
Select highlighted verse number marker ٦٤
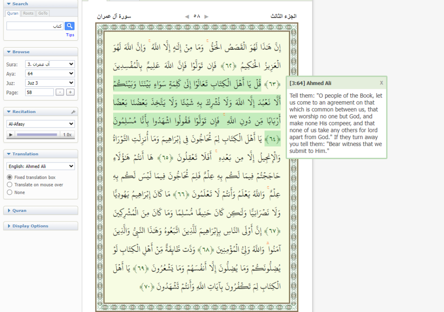272,139
